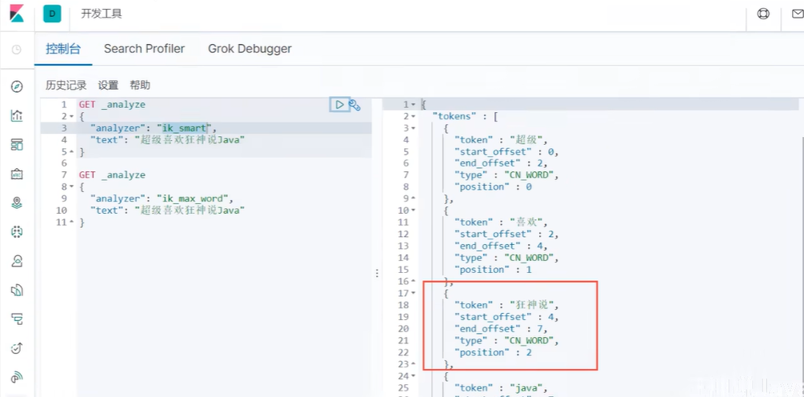Open Machine Learning from the sidebar icon
The width and height of the screenshot is (804, 397).
[x=17, y=231]
